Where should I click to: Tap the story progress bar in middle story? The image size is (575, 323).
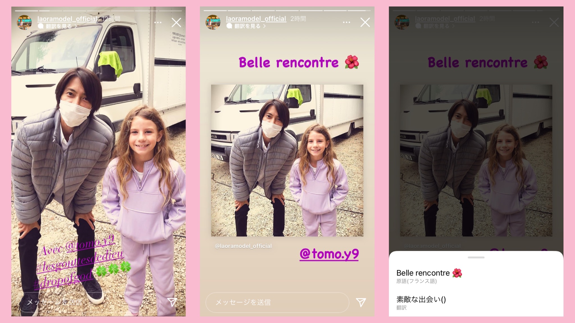(287, 11)
